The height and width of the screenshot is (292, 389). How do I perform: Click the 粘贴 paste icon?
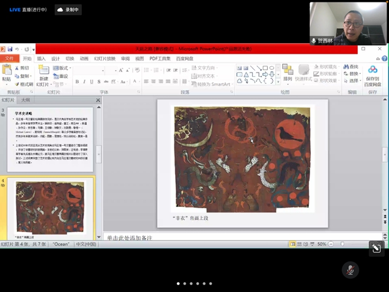coord(7,69)
